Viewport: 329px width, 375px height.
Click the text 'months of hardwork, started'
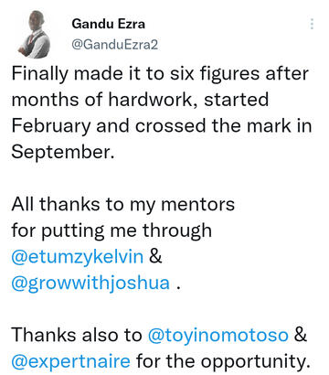[x=140, y=100]
